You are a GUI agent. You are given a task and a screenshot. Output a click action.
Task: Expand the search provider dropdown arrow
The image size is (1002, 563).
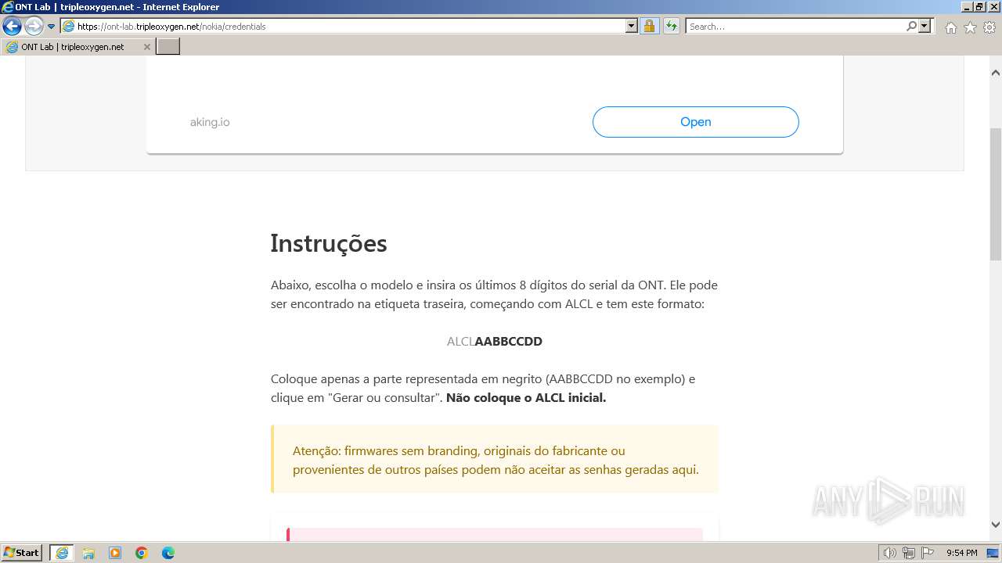pyautogui.click(x=925, y=27)
